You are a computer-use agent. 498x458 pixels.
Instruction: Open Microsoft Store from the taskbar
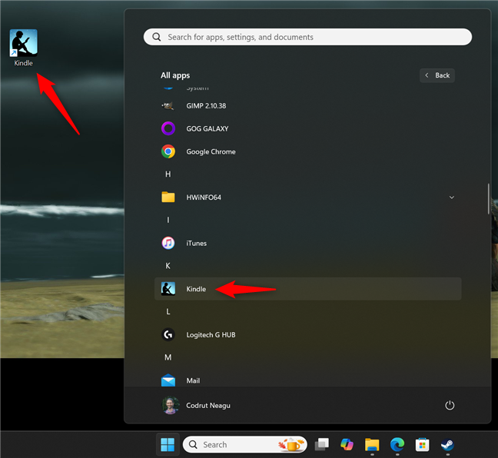click(422, 445)
